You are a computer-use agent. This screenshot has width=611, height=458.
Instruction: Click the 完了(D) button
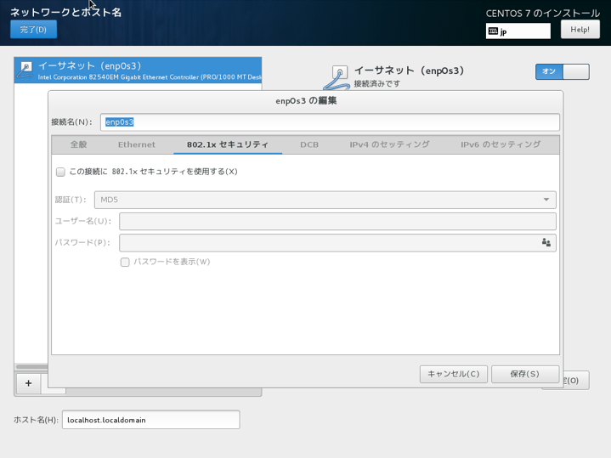[x=33, y=30]
